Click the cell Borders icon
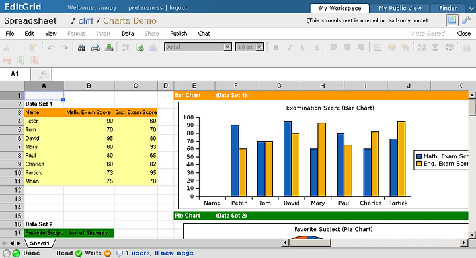The height and width of the screenshot is (258, 476). pos(377,48)
